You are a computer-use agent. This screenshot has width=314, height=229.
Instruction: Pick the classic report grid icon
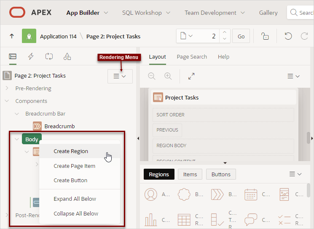pyautogui.click(x=184, y=220)
